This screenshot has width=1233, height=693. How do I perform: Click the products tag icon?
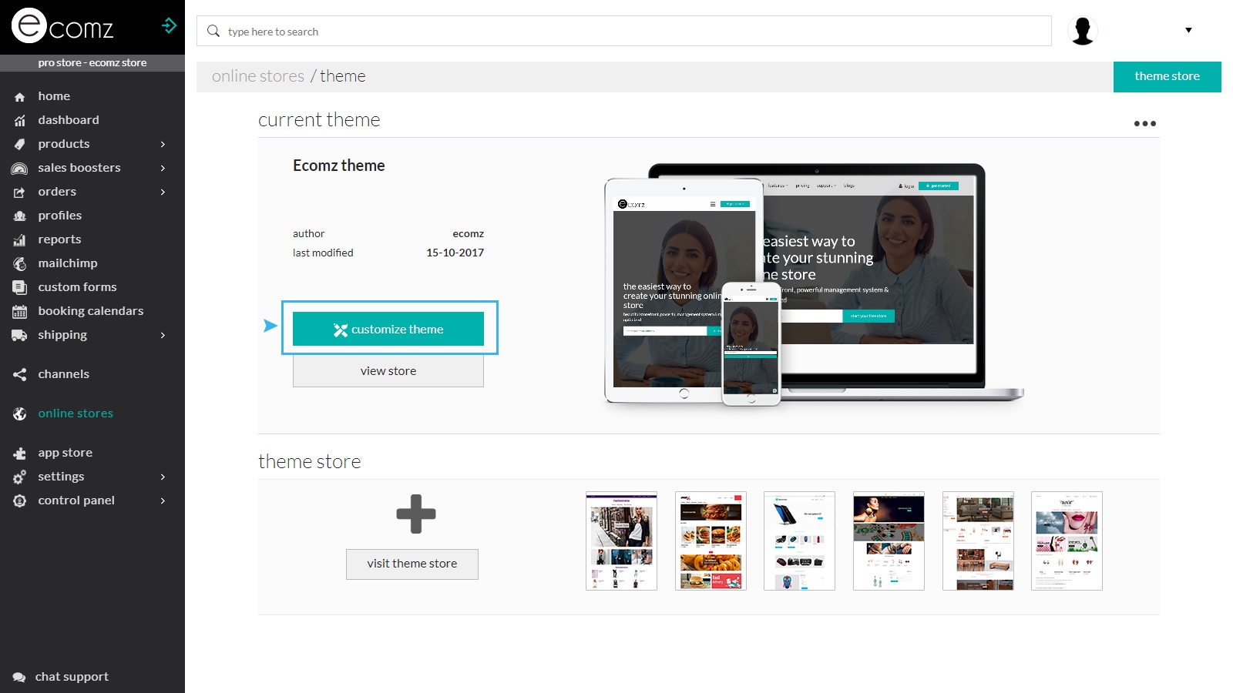[x=20, y=145]
